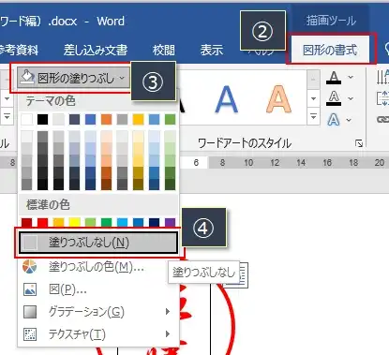Choose 塗りつぶしなし(N) option

tap(98, 243)
